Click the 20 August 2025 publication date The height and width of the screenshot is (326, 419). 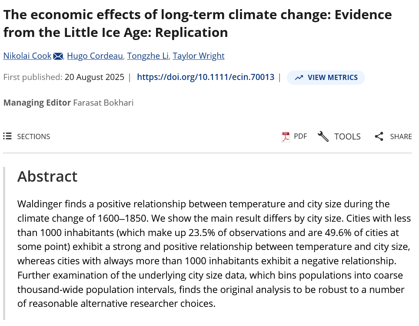[94, 77]
